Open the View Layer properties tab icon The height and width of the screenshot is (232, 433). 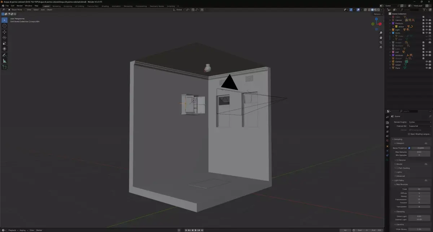click(x=387, y=131)
